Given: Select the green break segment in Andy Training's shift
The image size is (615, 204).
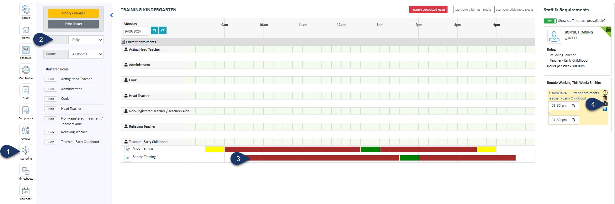Looking at the screenshot, I should pos(370,150).
